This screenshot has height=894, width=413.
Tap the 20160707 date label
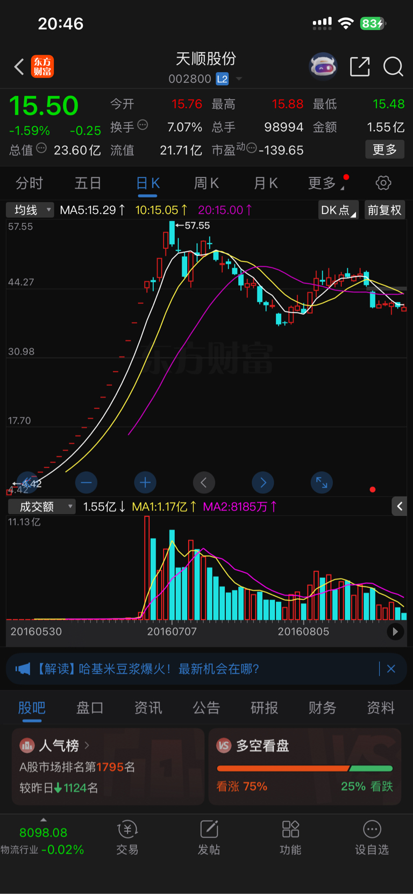172,632
